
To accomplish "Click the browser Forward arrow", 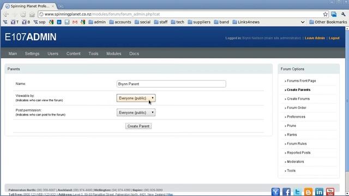I will (x=15, y=15).
